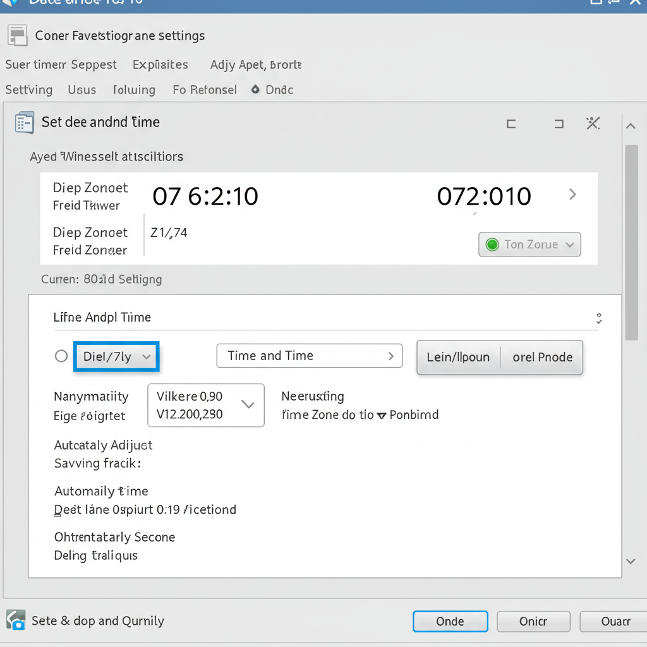
Task: Click the Ouarr button
Action: pos(615,621)
